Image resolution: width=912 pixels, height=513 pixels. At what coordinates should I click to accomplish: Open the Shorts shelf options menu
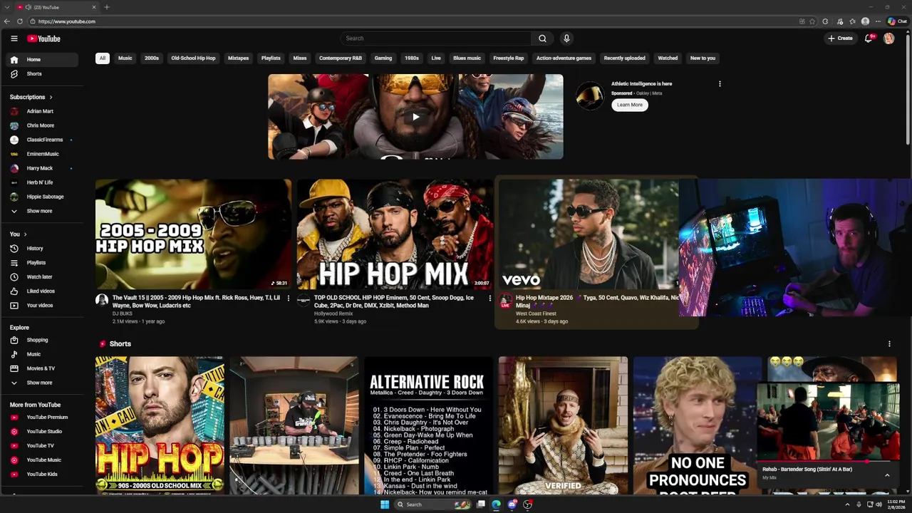(889, 344)
